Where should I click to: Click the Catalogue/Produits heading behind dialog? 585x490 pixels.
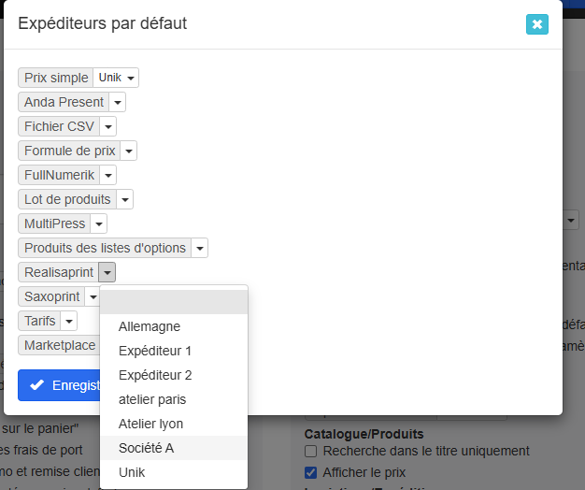click(364, 434)
